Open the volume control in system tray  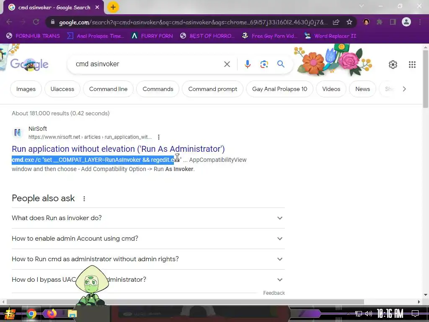pos(369,314)
